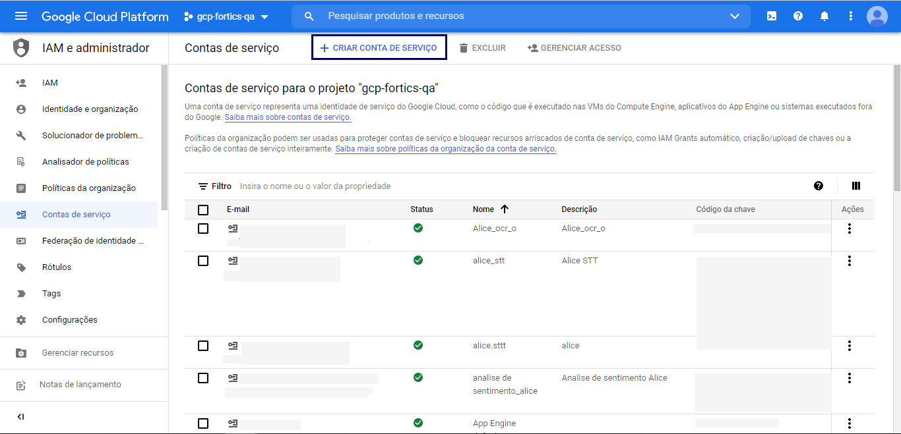Click the Federação de identidade icon
This screenshot has height=434, width=901.
click(21, 241)
